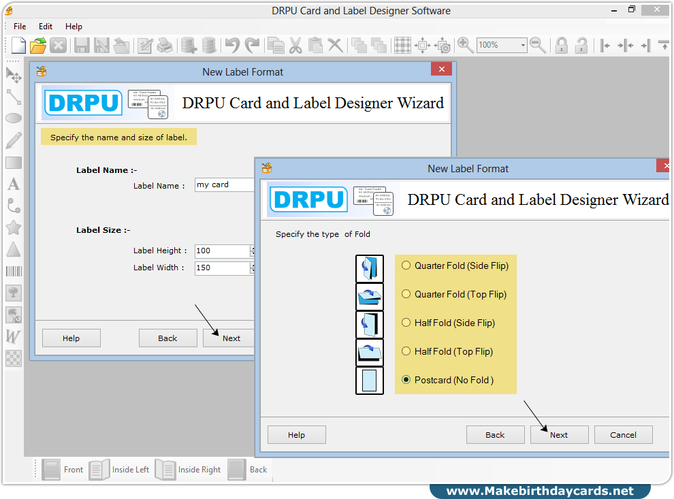Click the Label Height value field
Image resolution: width=674 pixels, height=499 pixels.
(222, 251)
